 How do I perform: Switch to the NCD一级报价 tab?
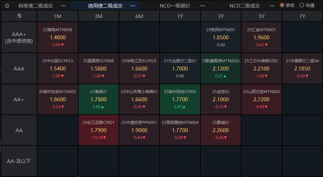point(175,6)
